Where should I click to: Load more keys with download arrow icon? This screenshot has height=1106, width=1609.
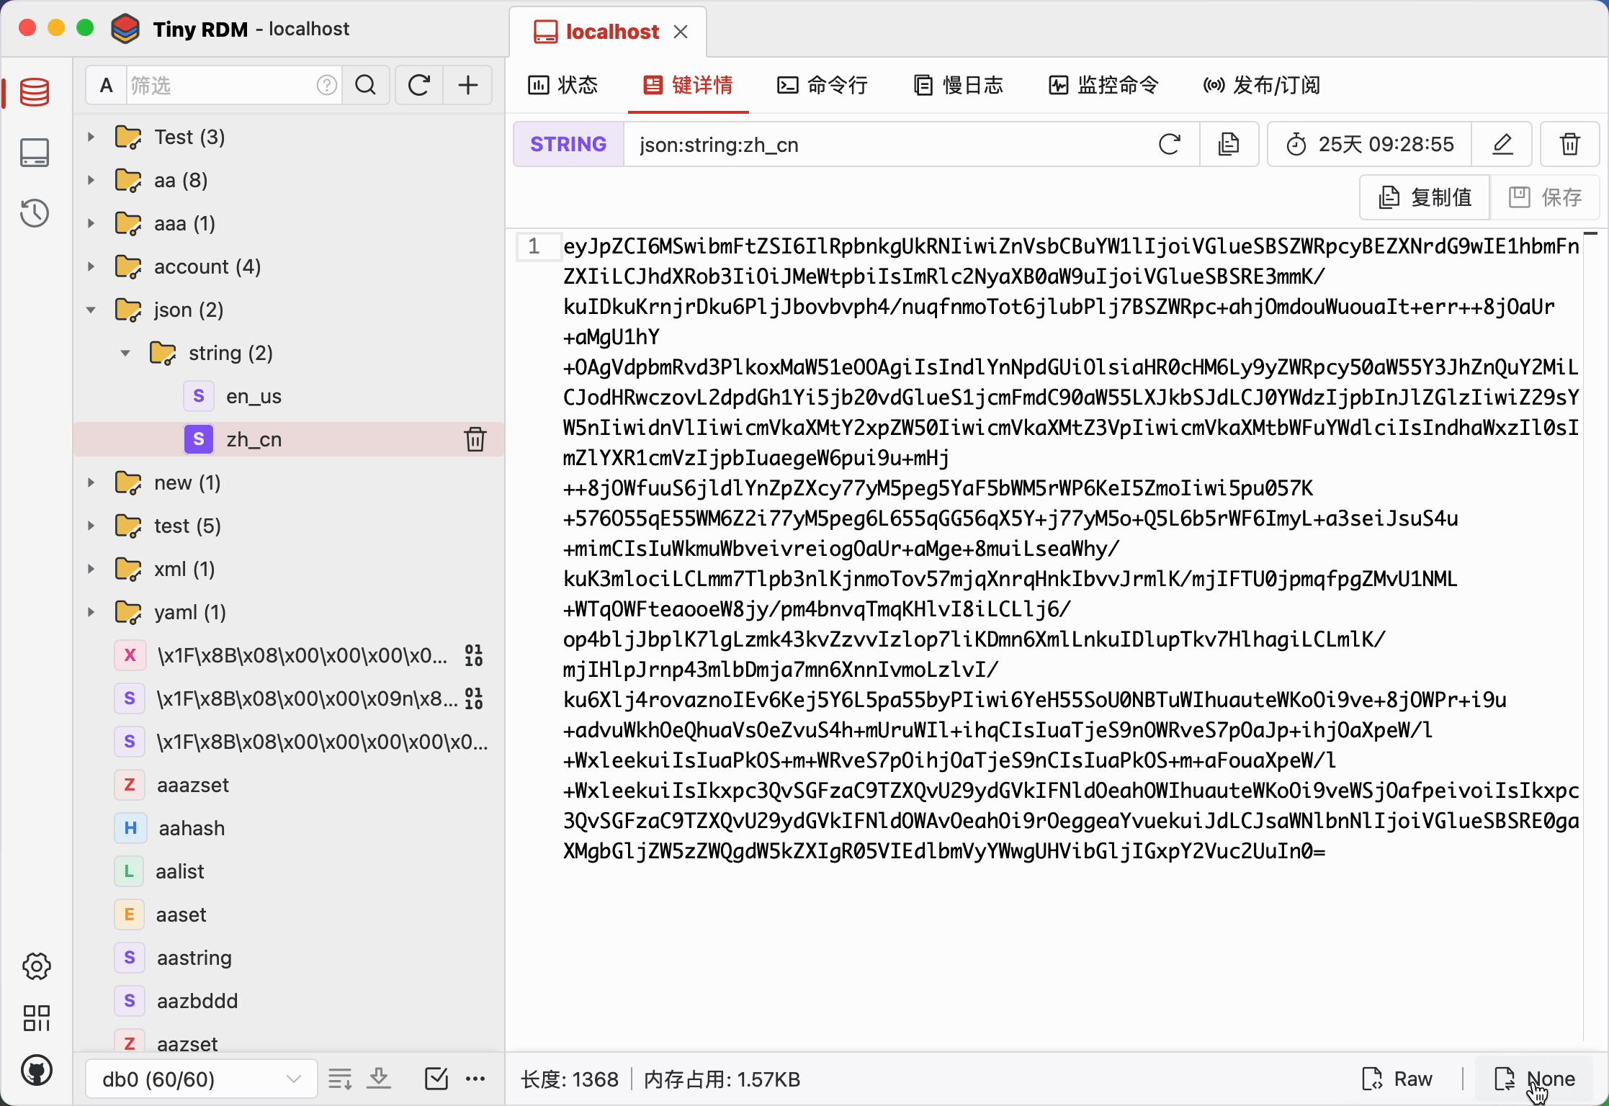(x=378, y=1078)
